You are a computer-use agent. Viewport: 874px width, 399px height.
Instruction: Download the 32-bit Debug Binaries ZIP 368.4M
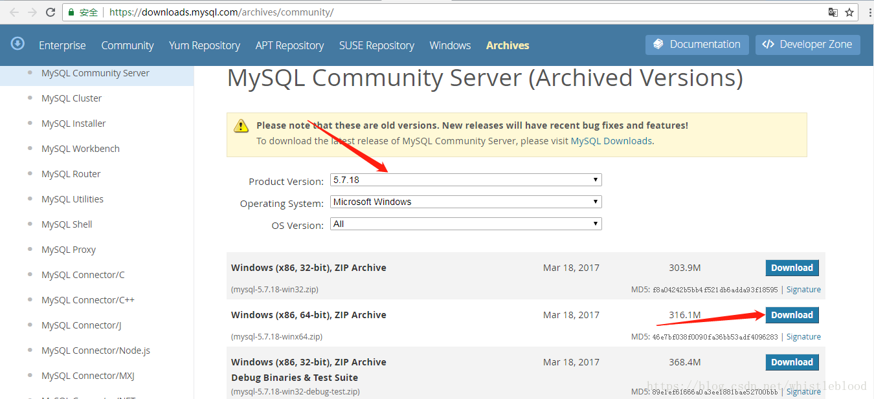click(792, 362)
